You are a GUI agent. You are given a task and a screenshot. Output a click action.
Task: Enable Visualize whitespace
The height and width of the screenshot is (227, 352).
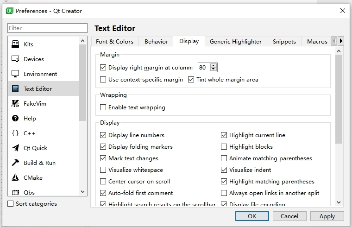click(x=103, y=170)
